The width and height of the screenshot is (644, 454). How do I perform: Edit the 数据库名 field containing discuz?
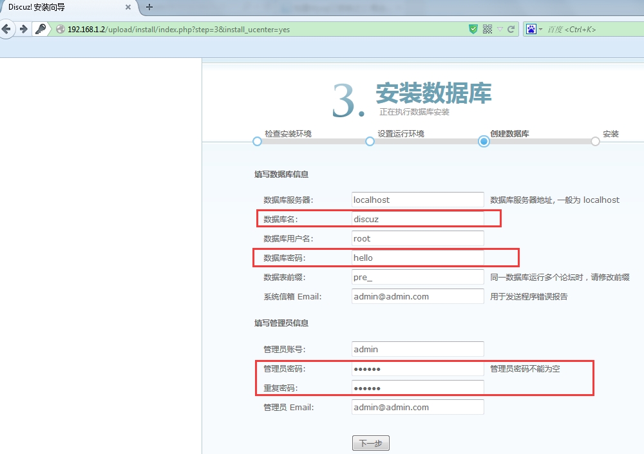(418, 219)
